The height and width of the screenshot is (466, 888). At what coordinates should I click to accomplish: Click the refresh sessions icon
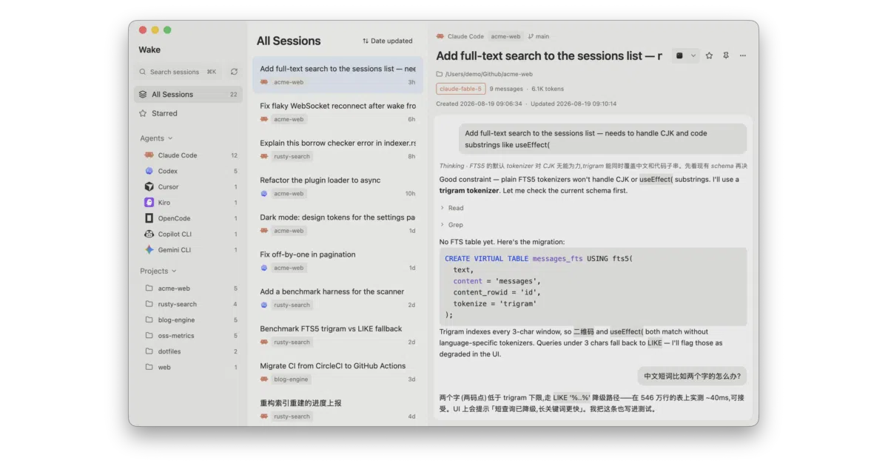(x=234, y=72)
